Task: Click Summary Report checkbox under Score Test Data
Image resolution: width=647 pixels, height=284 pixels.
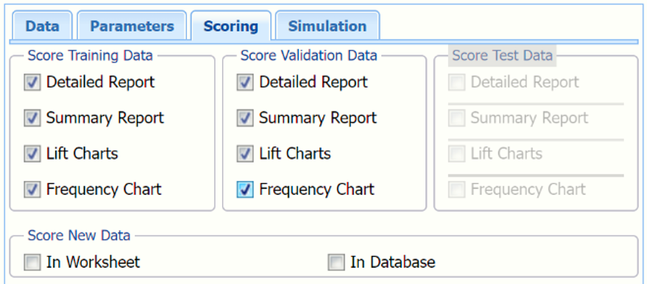Action: [x=457, y=118]
